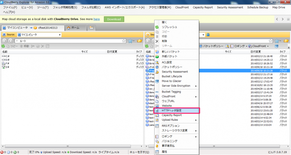Image resolution: width=291 pixels, height=155 pixels.
Task: Sort left pane by 日付変更 column
Action: 120,51
